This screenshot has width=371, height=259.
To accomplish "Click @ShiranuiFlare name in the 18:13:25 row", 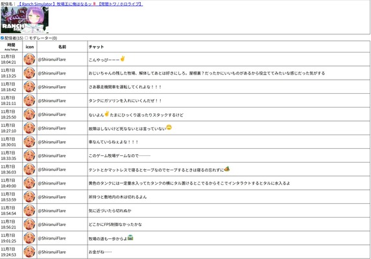I will coord(52,73).
